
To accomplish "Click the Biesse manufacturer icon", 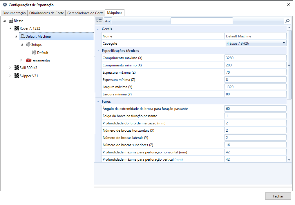I will click(11, 21).
